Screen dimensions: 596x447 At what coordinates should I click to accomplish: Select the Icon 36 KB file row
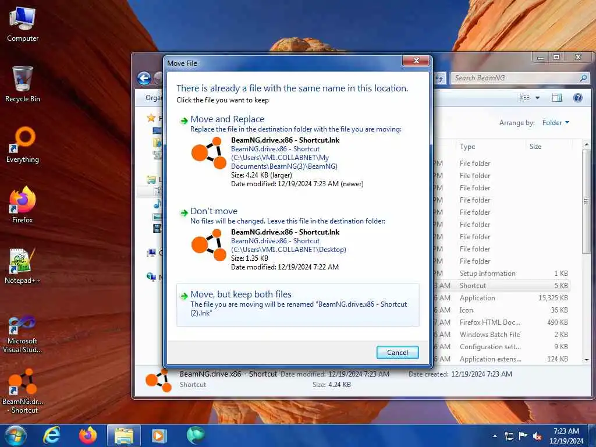tap(502, 310)
